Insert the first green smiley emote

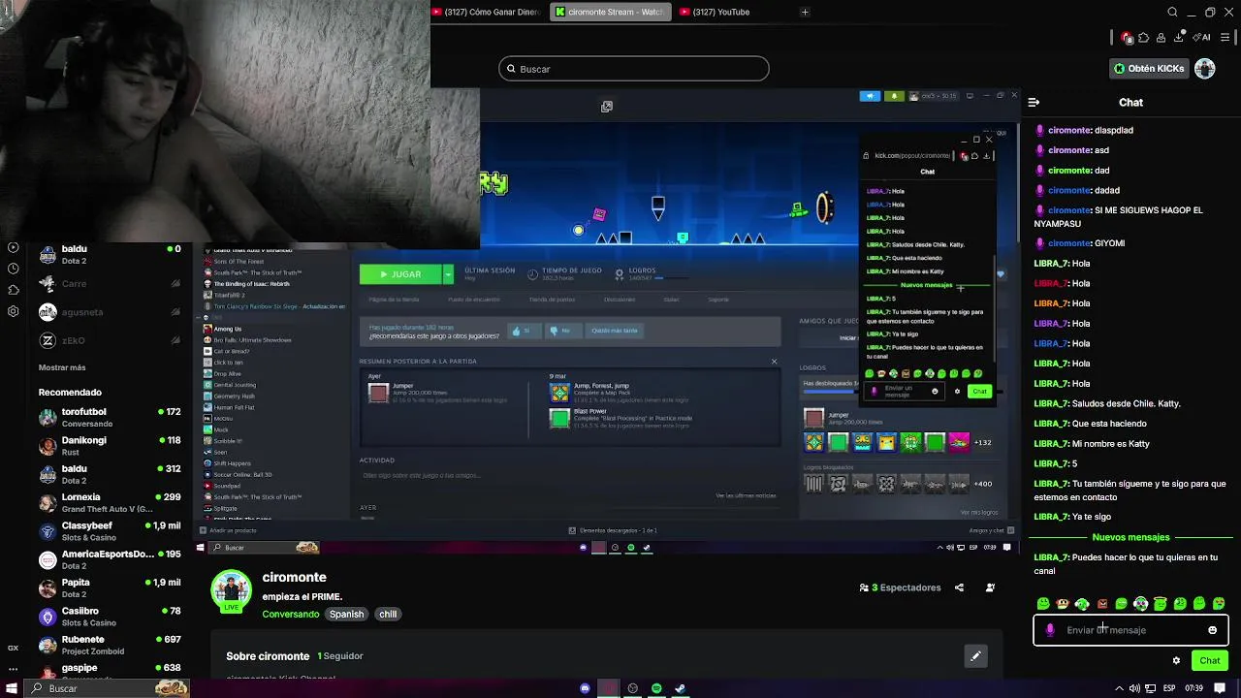[x=1043, y=604]
